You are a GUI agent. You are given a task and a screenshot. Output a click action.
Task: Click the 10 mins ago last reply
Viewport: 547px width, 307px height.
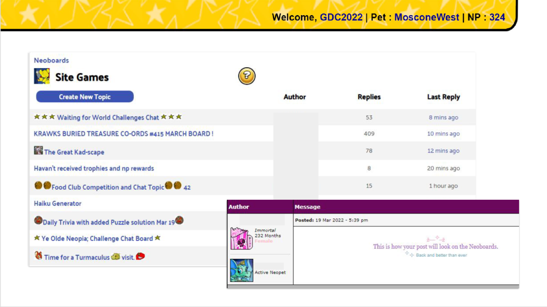click(x=443, y=134)
